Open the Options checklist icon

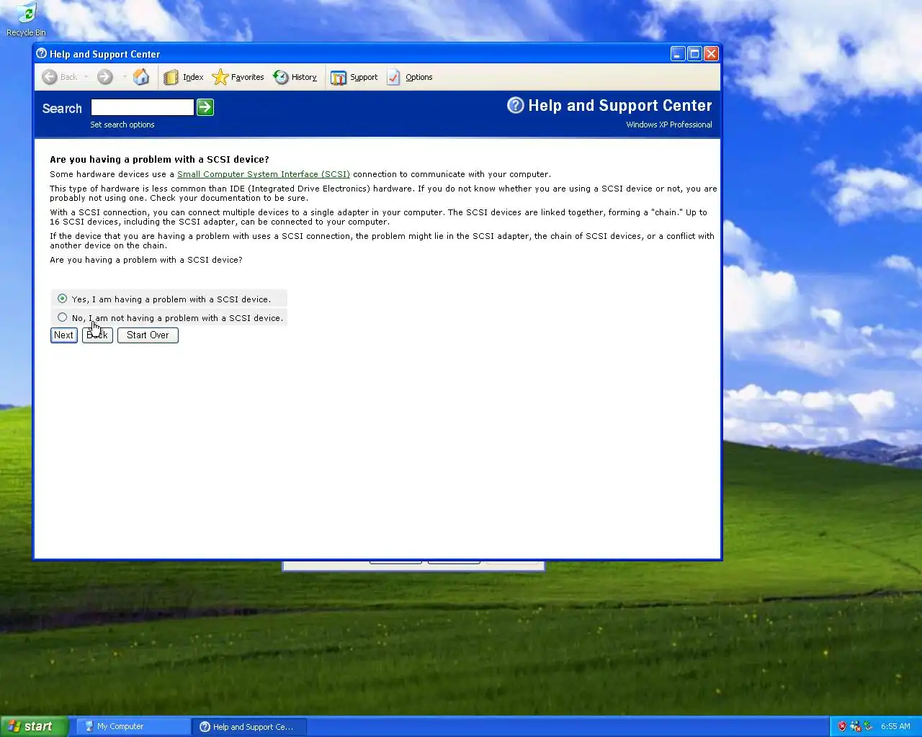coord(393,77)
